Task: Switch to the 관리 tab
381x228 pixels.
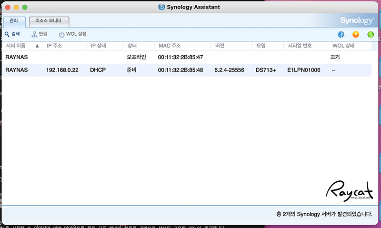Action: 14,21
